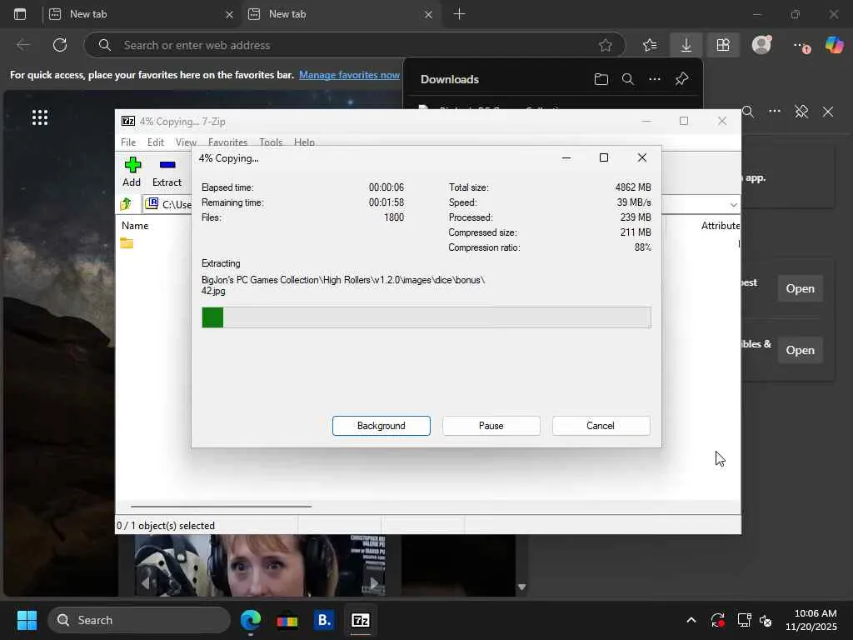853x640 pixels.
Task: Open the Edit menu in 7-Zip
Action: pyautogui.click(x=156, y=142)
